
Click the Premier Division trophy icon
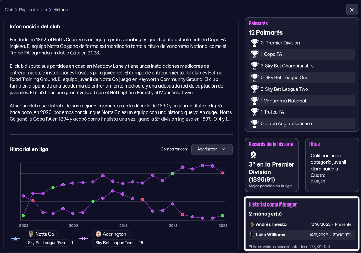click(x=255, y=43)
